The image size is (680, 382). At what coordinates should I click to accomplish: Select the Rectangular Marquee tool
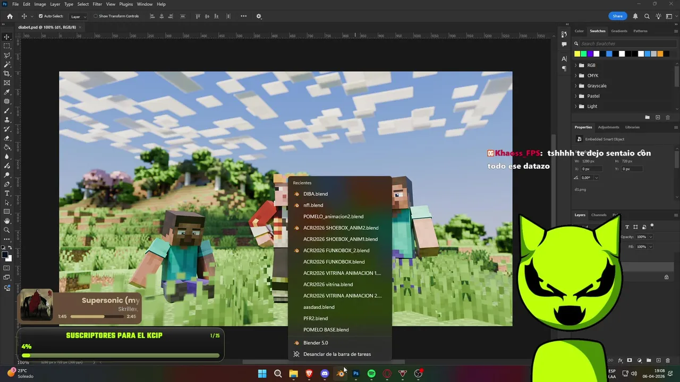click(7, 46)
